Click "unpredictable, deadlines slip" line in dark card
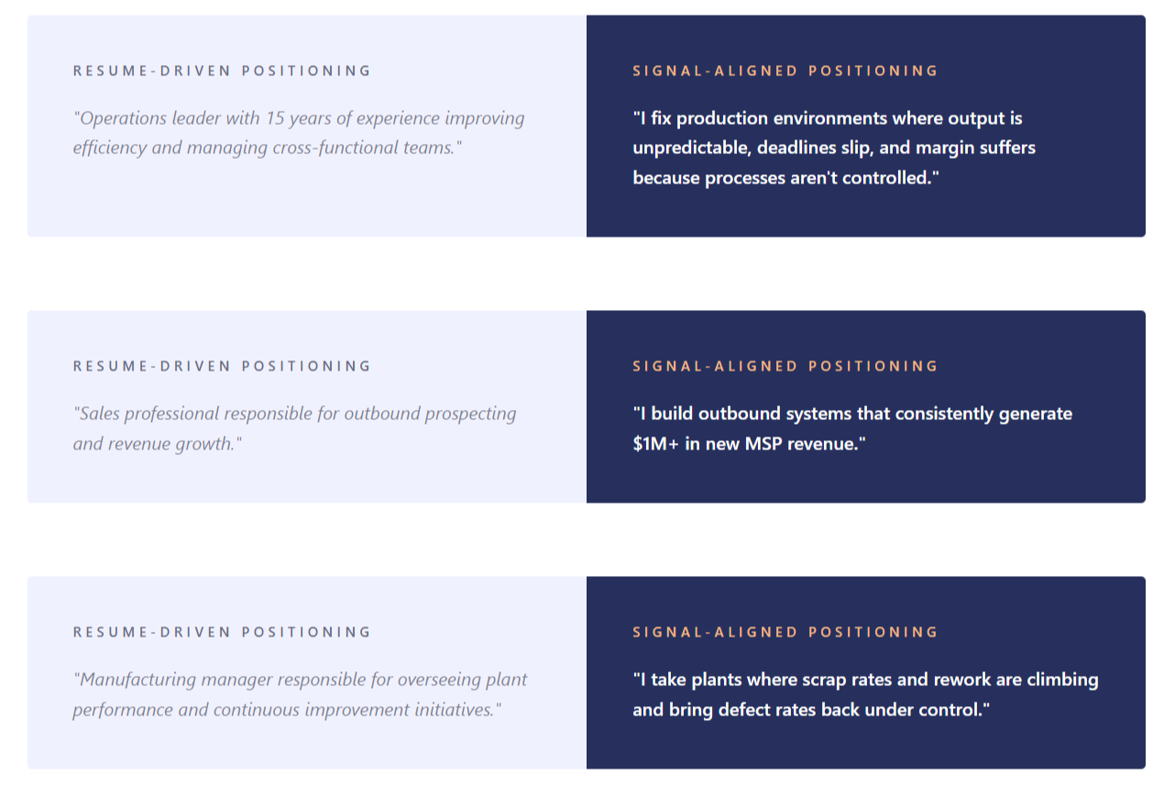Image resolution: width=1164 pixels, height=786 pixels. 833,148
